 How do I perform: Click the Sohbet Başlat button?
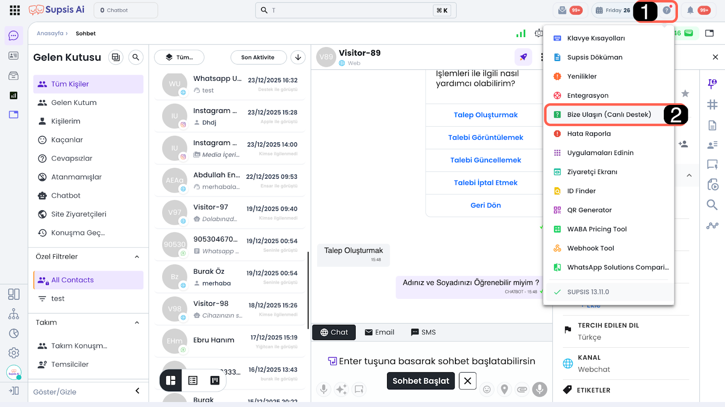pos(420,381)
